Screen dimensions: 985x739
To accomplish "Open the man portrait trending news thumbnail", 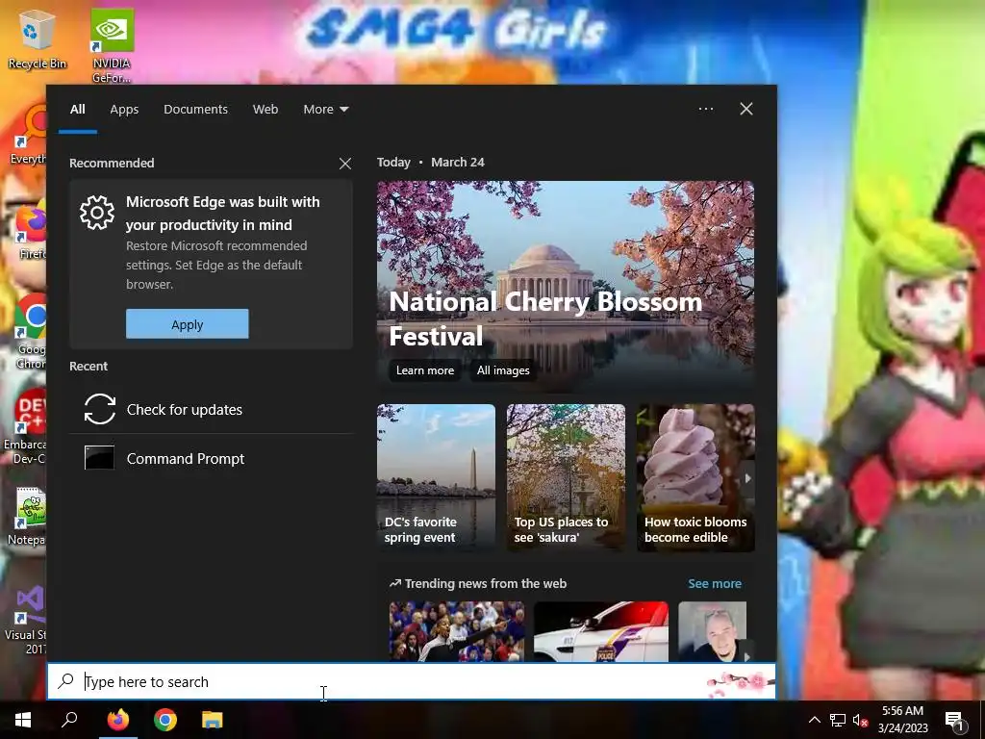I will click(713, 631).
